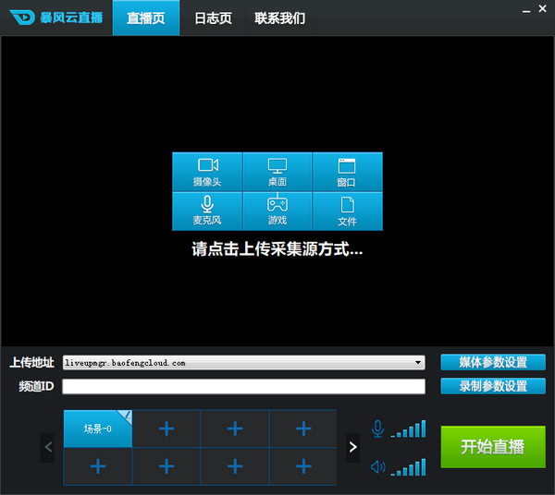The image size is (555, 495).
Task: Show next scenes with right arrow
Action: coord(352,448)
